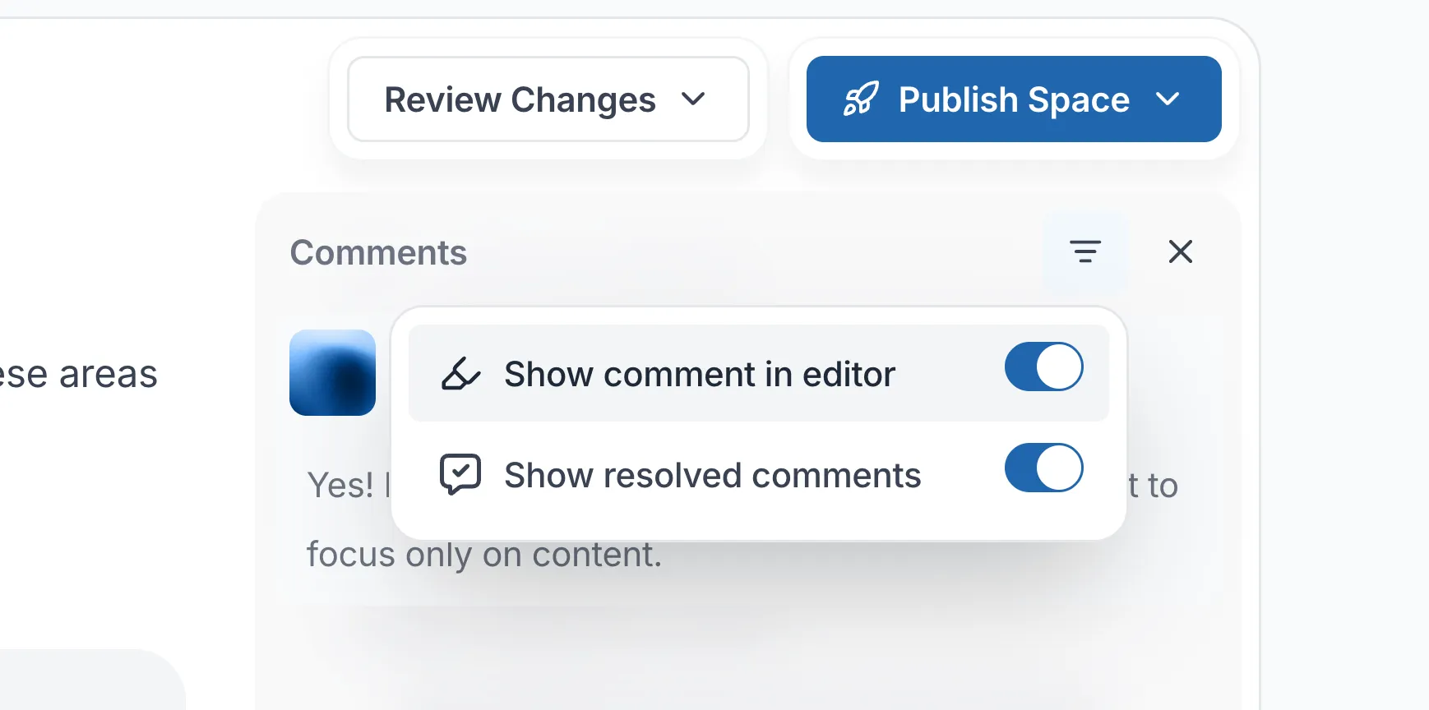Click the rocket icon on Publish Space
The image size is (1429, 710).
tap(861, 99)
